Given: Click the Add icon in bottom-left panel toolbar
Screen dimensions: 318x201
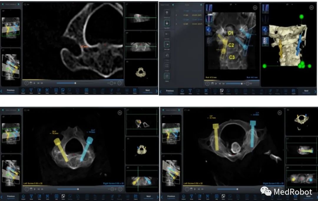Looking at the screenshot, I should tap(56, 196).
